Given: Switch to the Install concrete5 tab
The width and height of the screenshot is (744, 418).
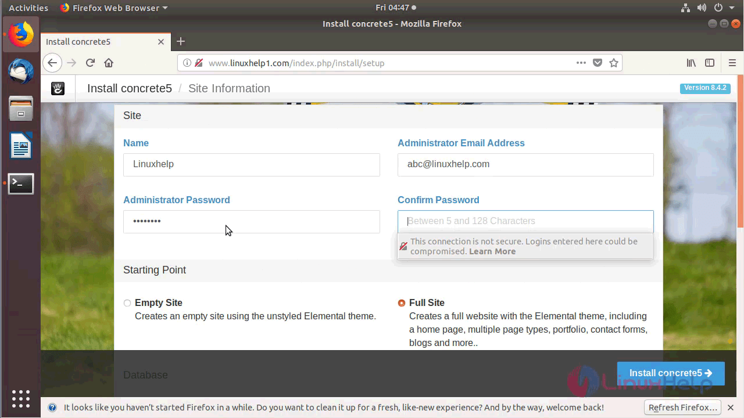Looking at the screenshot, I should 105,42.
